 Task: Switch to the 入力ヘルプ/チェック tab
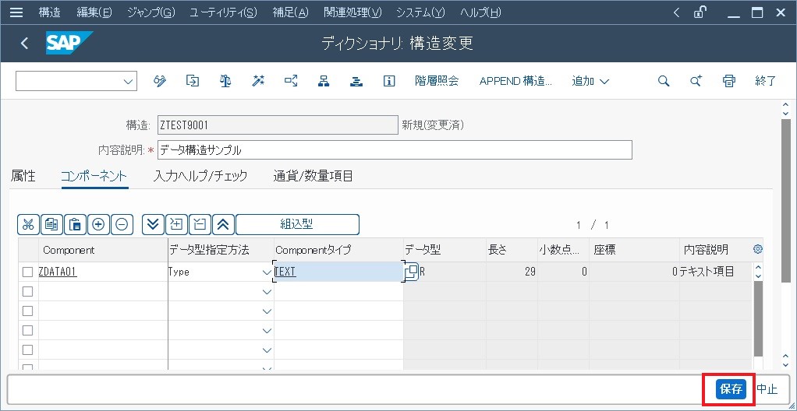click(200, 176)
